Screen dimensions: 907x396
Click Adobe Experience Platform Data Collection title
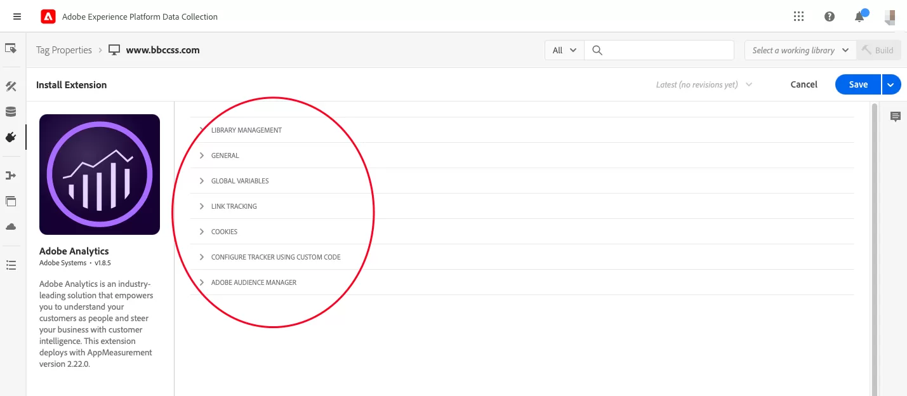(140, 16)
